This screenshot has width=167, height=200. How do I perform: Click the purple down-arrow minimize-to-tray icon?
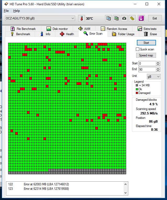pyautogui.click(x=141, y=18)
